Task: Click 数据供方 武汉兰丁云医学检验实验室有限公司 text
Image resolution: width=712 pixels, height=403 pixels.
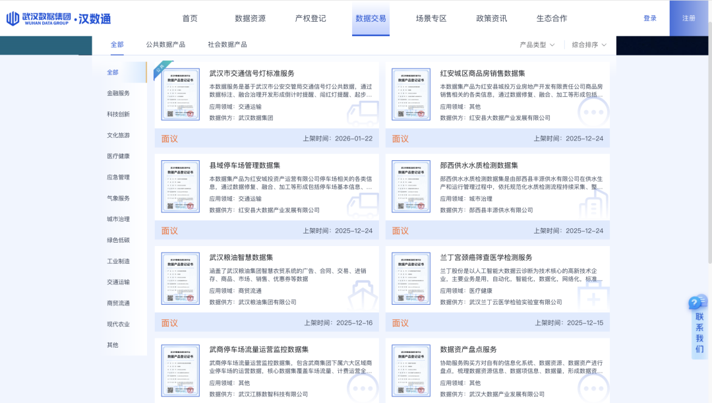Action: [501, 302]
